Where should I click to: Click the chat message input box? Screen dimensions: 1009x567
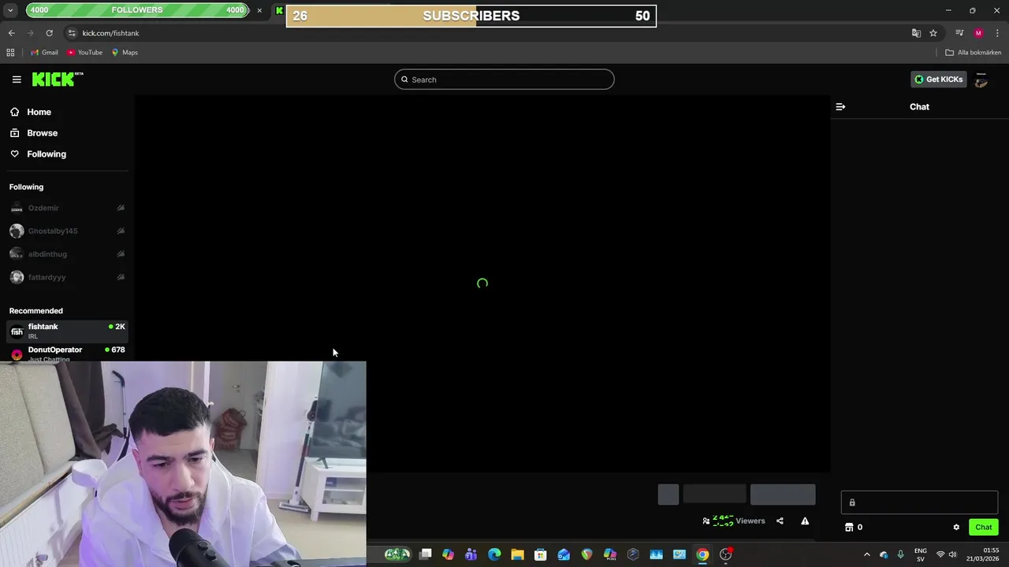tap(919, 502)
